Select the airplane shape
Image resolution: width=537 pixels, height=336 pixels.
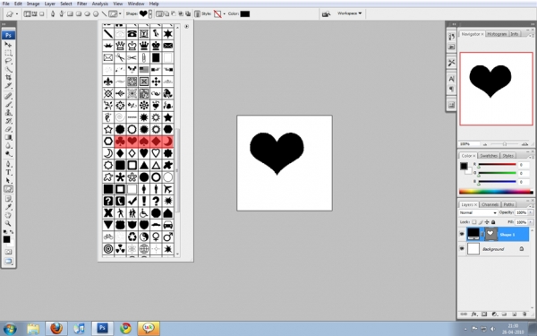(168, 189)
